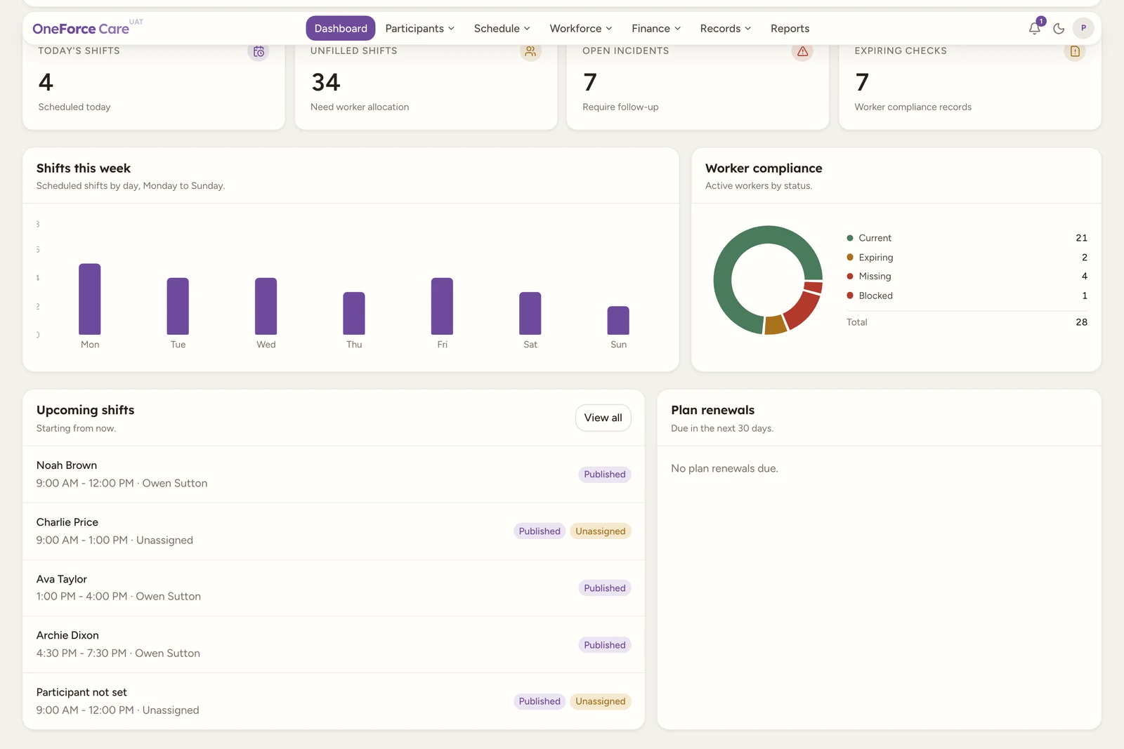Viewport: 1124px width, 749px height.
Task: Click the red Blocked legend dot
Action: tap(850, 296)
